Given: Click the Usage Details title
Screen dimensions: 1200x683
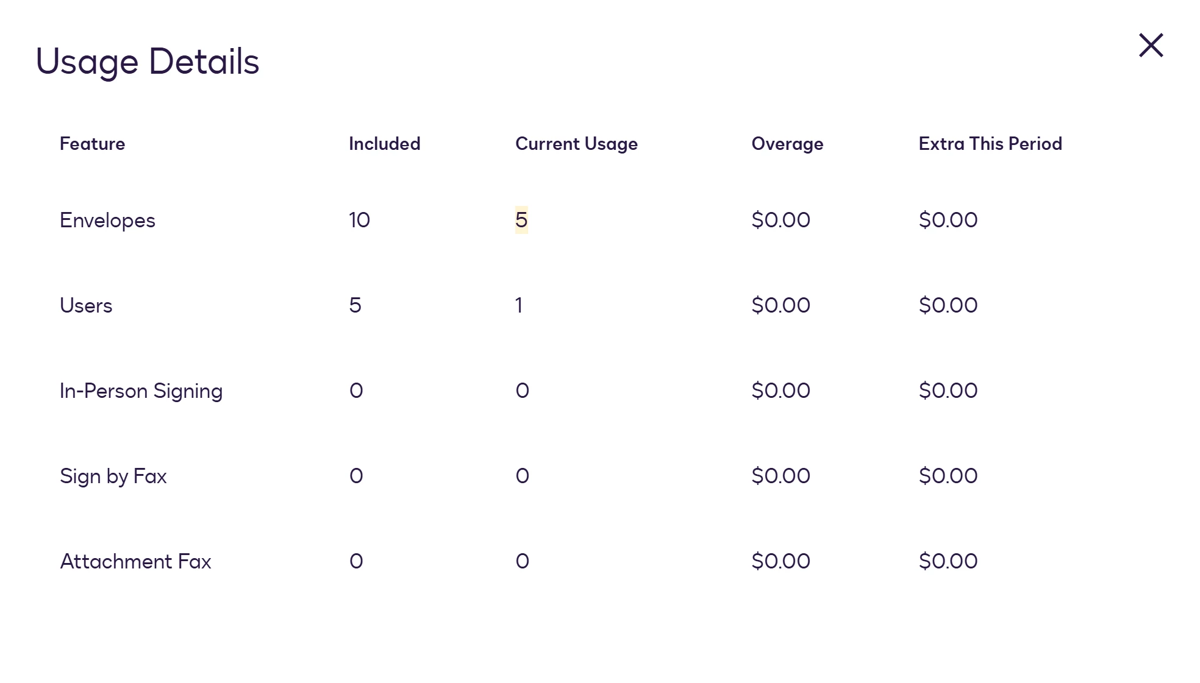Looking at the screenshot, I should pos(148,62).
